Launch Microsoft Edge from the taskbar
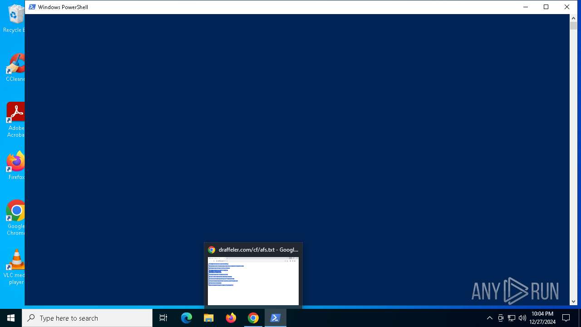This screenshot has width=581, height=327. [187, 318]
